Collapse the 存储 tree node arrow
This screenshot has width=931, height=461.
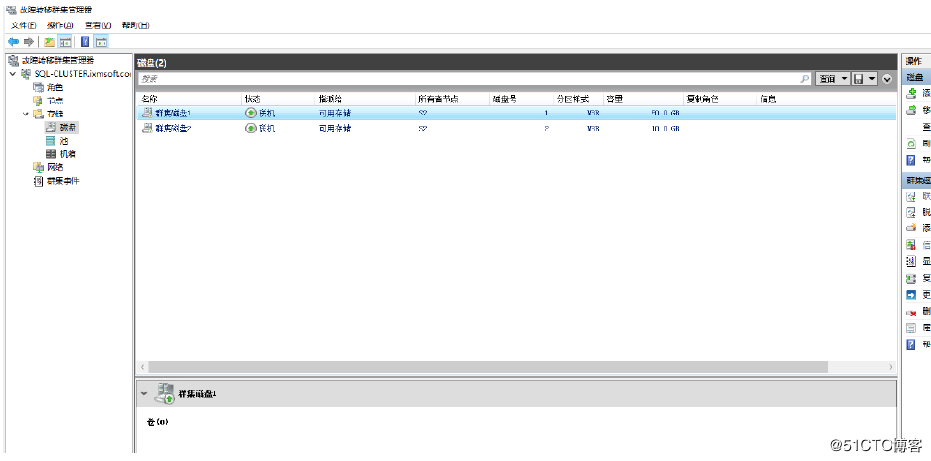(25, 114)
